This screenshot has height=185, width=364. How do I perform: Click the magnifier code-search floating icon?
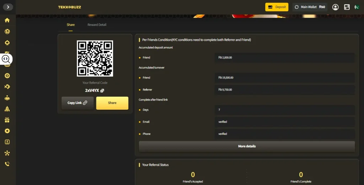tap(6, 59)
